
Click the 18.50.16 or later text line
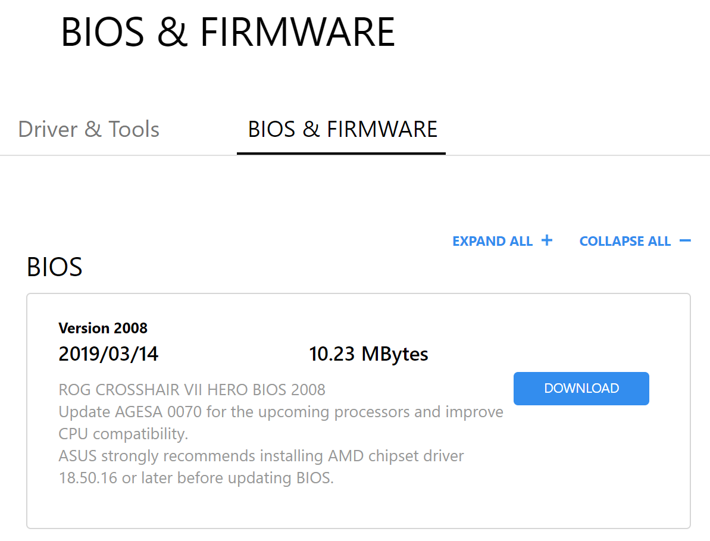pos(196,478)
